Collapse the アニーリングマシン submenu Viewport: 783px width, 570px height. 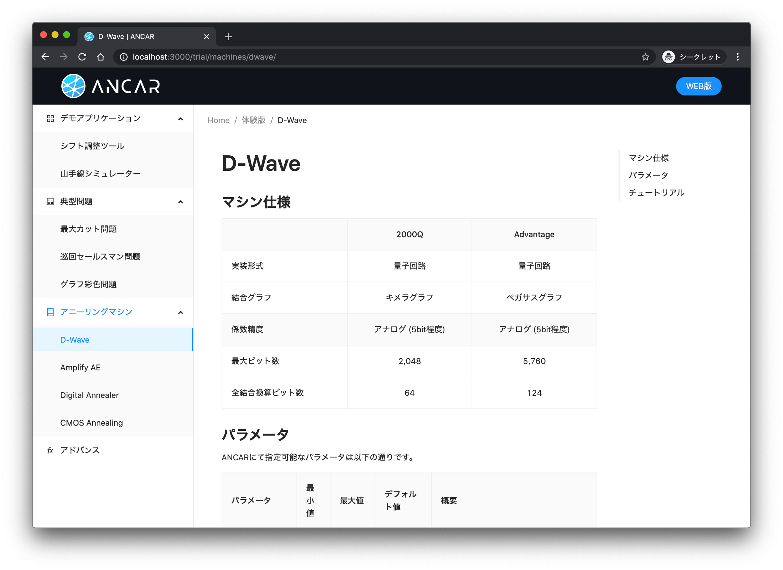coord(180,312)
